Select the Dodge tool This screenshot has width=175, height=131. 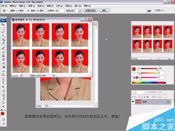click(3, 75)
